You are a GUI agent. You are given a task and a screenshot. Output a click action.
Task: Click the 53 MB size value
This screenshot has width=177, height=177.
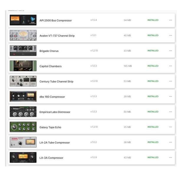127,81
